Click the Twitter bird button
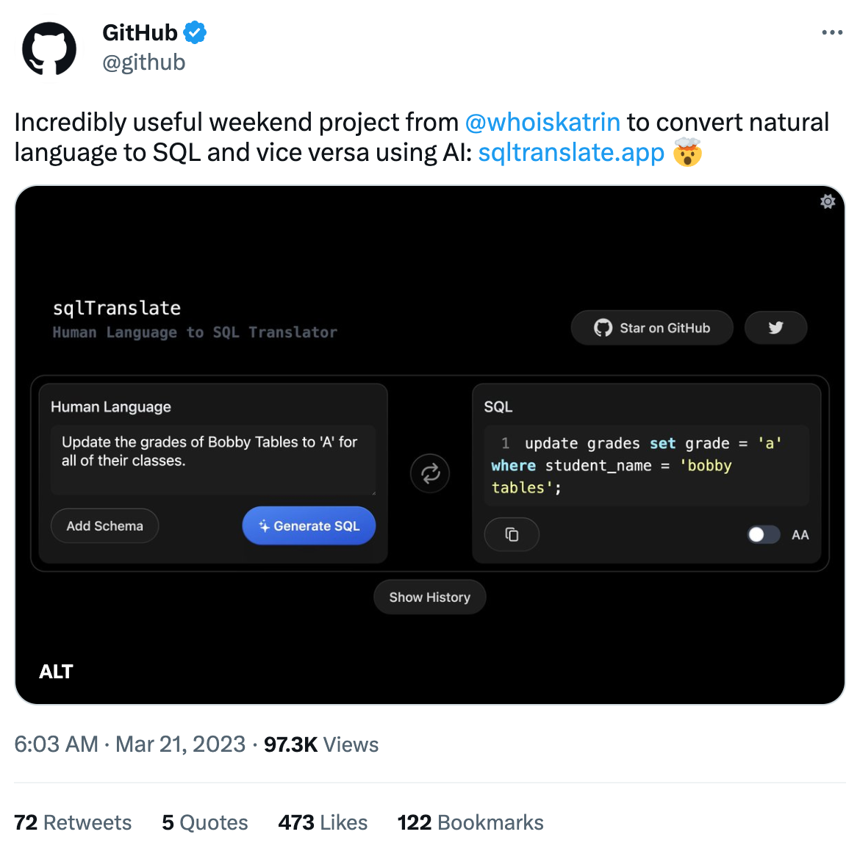 click(775, 328)
